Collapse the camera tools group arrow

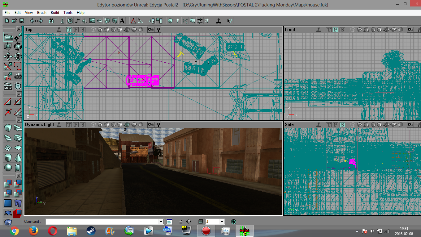click(19, 29)
